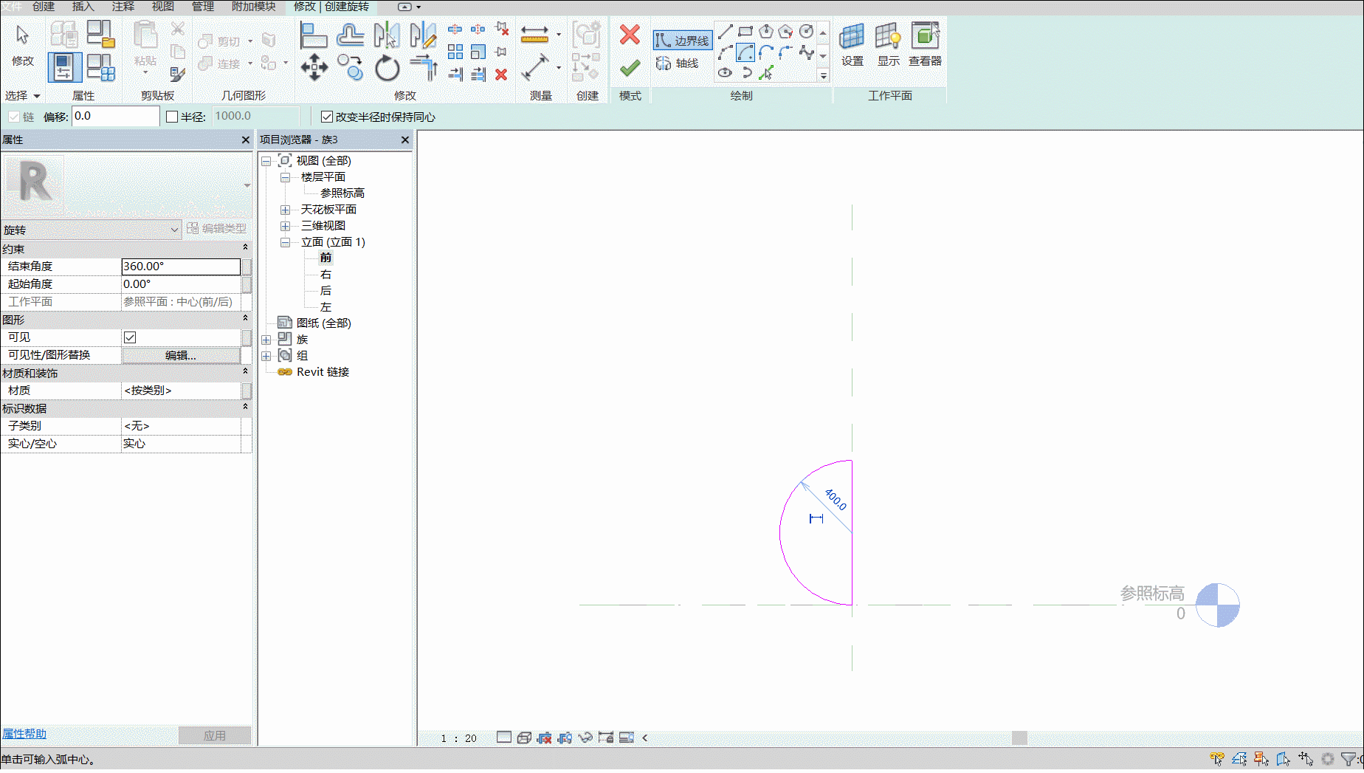Select the Rectangle draw tool

click(x=745, y=32)
